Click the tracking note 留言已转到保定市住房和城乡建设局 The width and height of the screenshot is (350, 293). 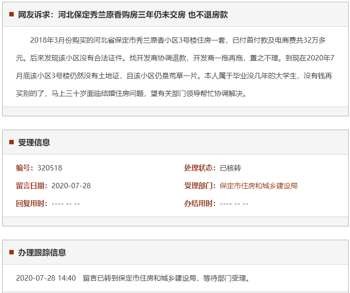coord(167,278)
